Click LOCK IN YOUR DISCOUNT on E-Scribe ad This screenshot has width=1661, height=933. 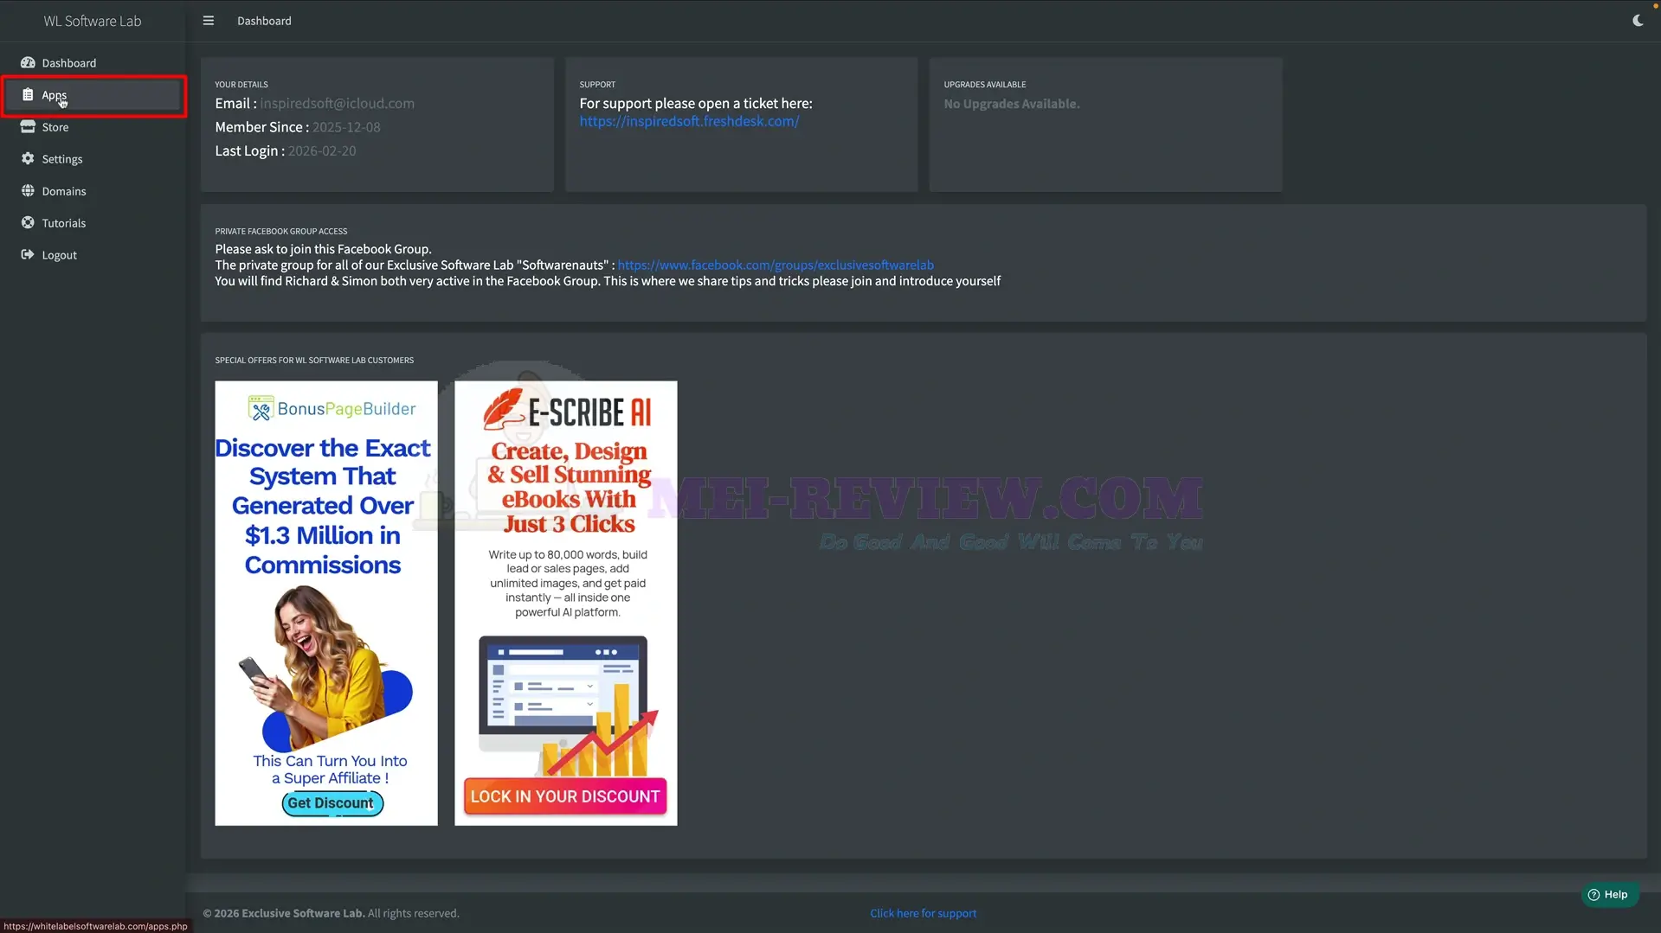pos(565,796)
